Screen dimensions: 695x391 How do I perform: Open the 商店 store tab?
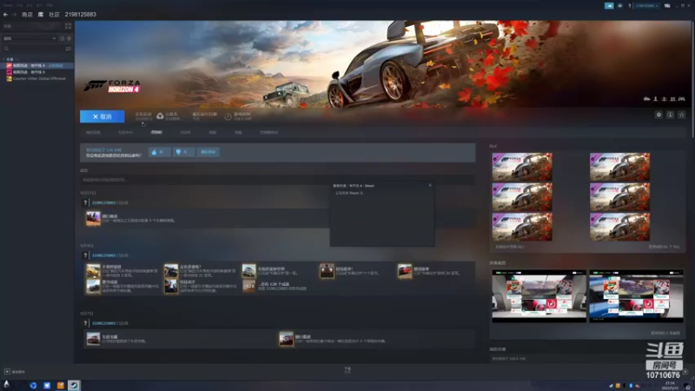27,15
